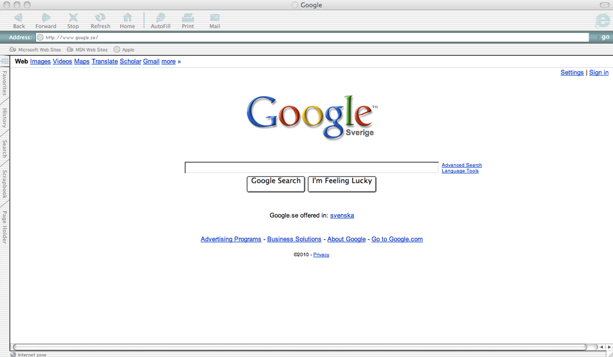613x357 pixels.
Task: Click the AutoFill toolbar icon
Action: point(160,17)
